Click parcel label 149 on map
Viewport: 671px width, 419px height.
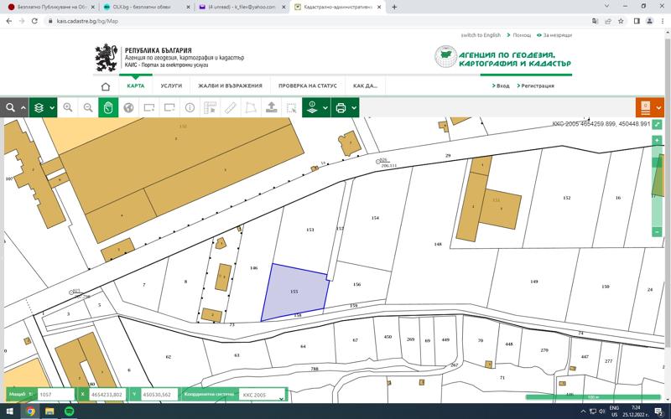click(533, 282)
